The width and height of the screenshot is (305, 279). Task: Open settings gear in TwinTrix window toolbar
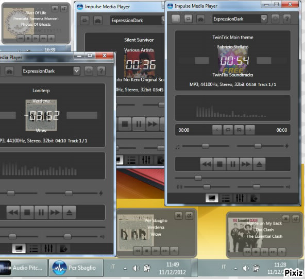coord(275,19)
